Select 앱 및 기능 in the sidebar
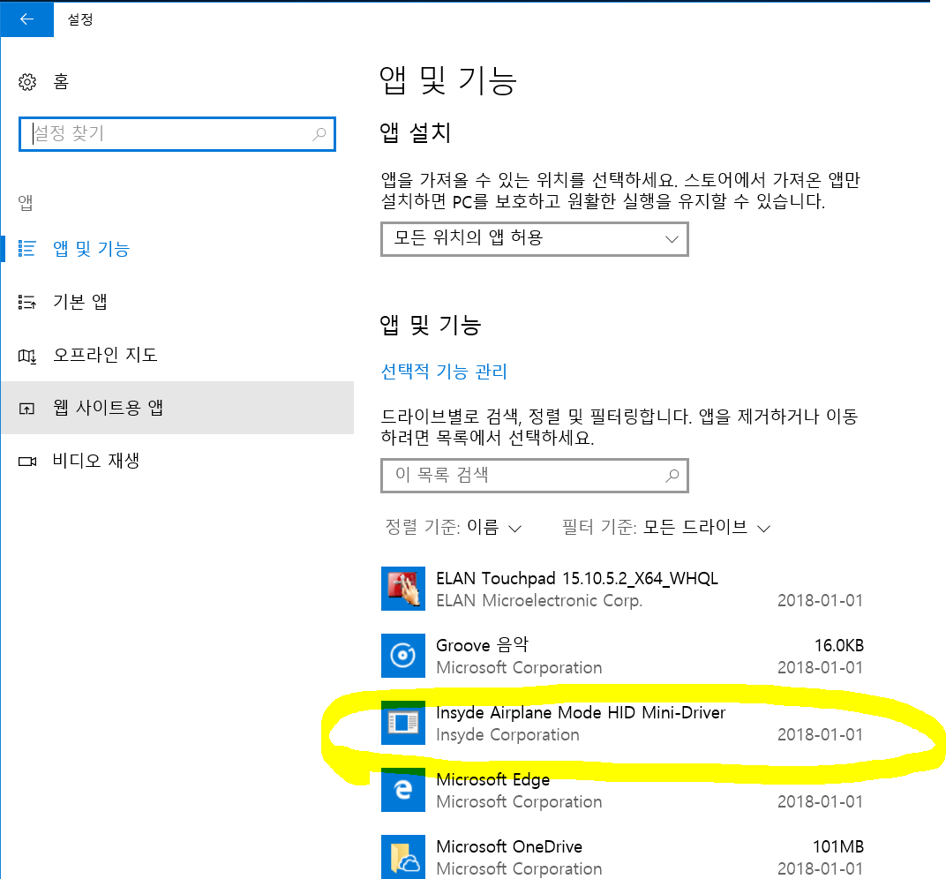This screenshot has height=879, width=946. (177, 249)
